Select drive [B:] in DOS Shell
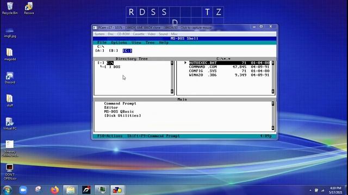The width and height of the screenshot is (348, 195). click(x=114, y=50)
